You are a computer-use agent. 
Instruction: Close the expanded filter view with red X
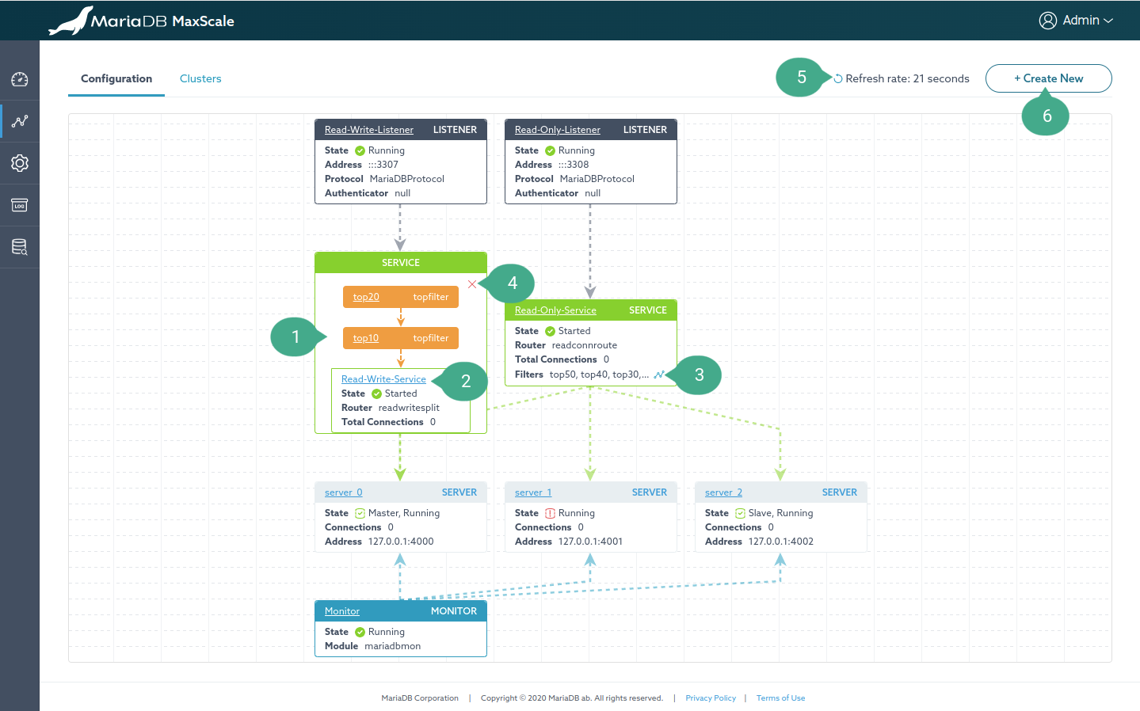[x=472, y=284]
